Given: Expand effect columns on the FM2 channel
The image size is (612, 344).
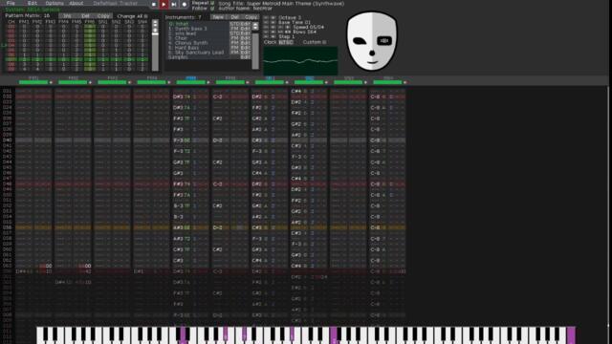Looking at the screenshot, I should tap(90, 83).
